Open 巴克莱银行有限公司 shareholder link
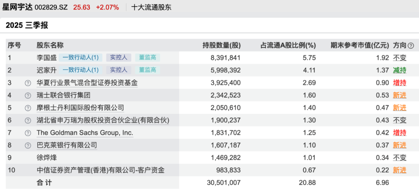 [67, 145]
